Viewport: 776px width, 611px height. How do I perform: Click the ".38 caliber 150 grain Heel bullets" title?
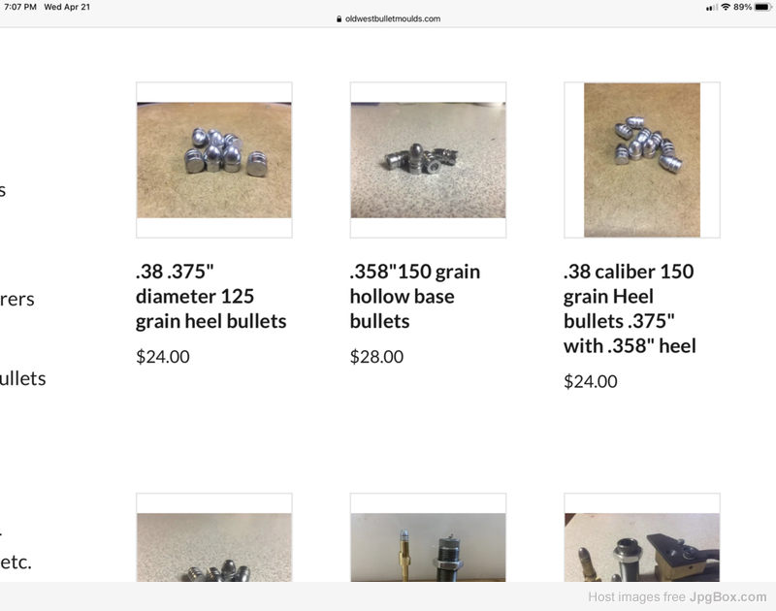click(630, 308)
